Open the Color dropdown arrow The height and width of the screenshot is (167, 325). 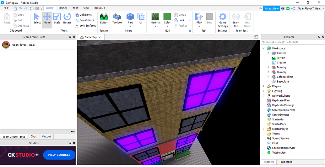coord(167,26)
